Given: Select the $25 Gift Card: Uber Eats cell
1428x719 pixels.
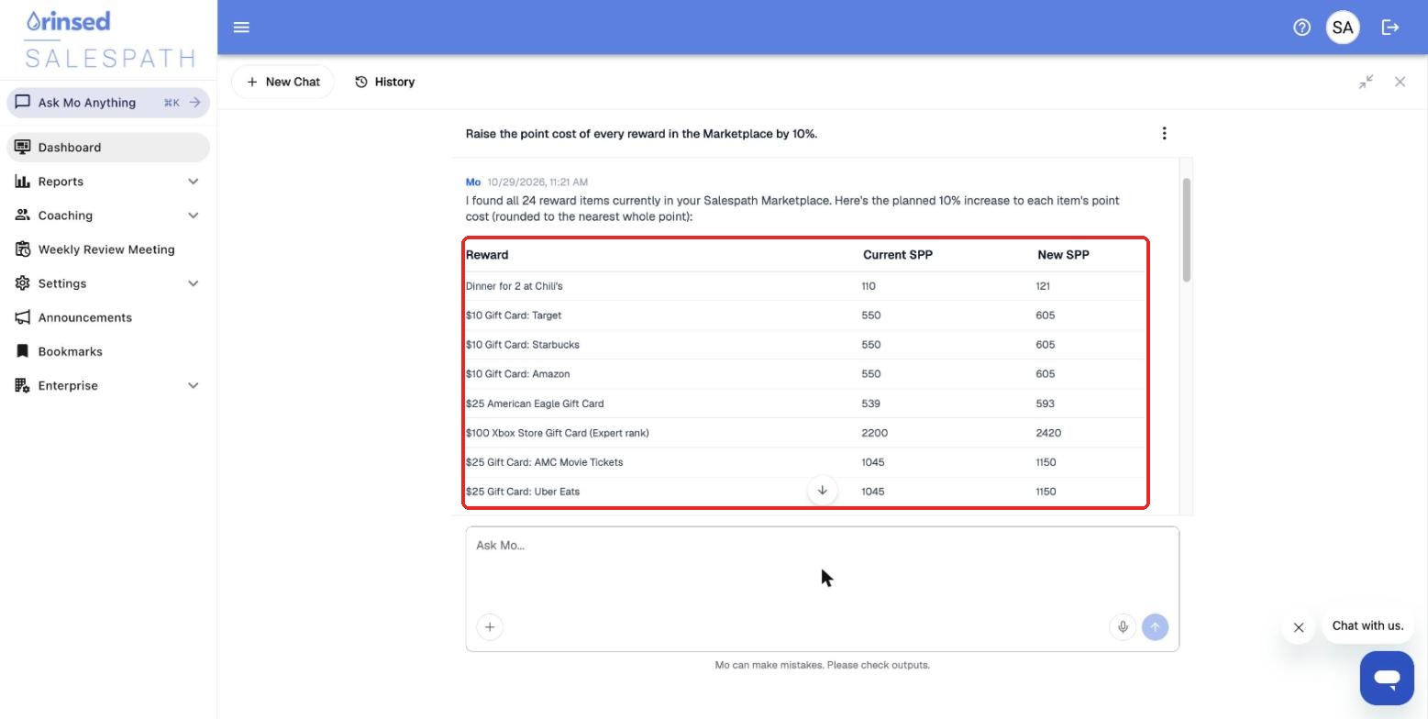Looking at the screenshot, I should point(523,492).
